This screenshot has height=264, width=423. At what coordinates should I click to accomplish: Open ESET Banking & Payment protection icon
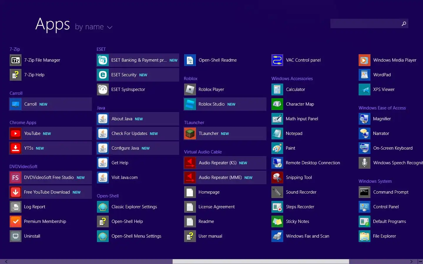[103, 60]
